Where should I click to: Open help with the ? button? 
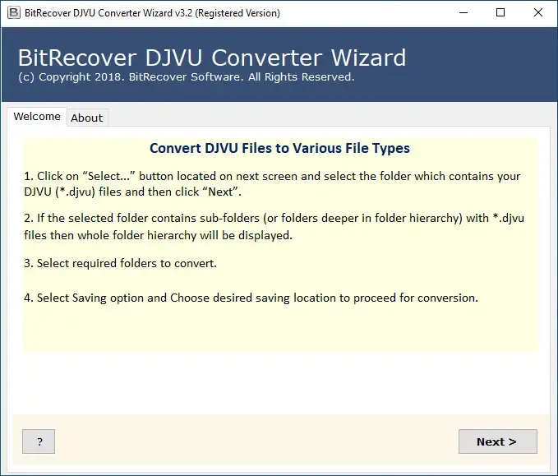39,441
